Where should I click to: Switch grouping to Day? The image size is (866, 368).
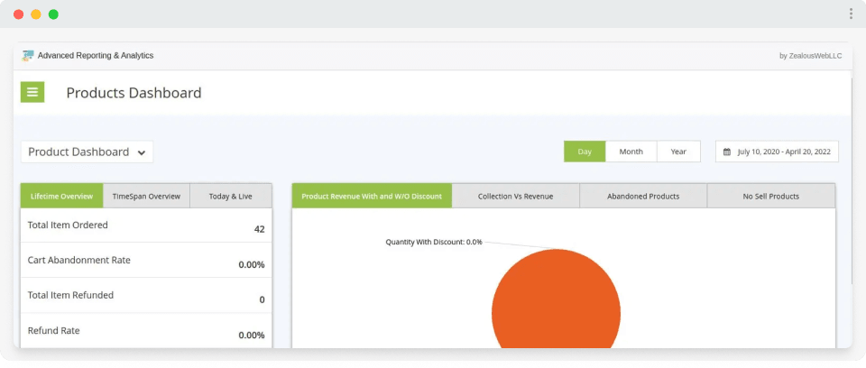click(x=585, y=152)
